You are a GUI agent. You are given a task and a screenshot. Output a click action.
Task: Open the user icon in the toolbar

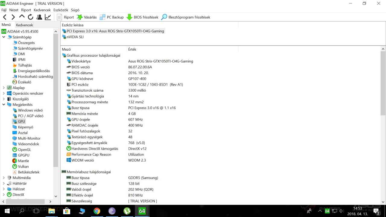(x=39, y=17)
